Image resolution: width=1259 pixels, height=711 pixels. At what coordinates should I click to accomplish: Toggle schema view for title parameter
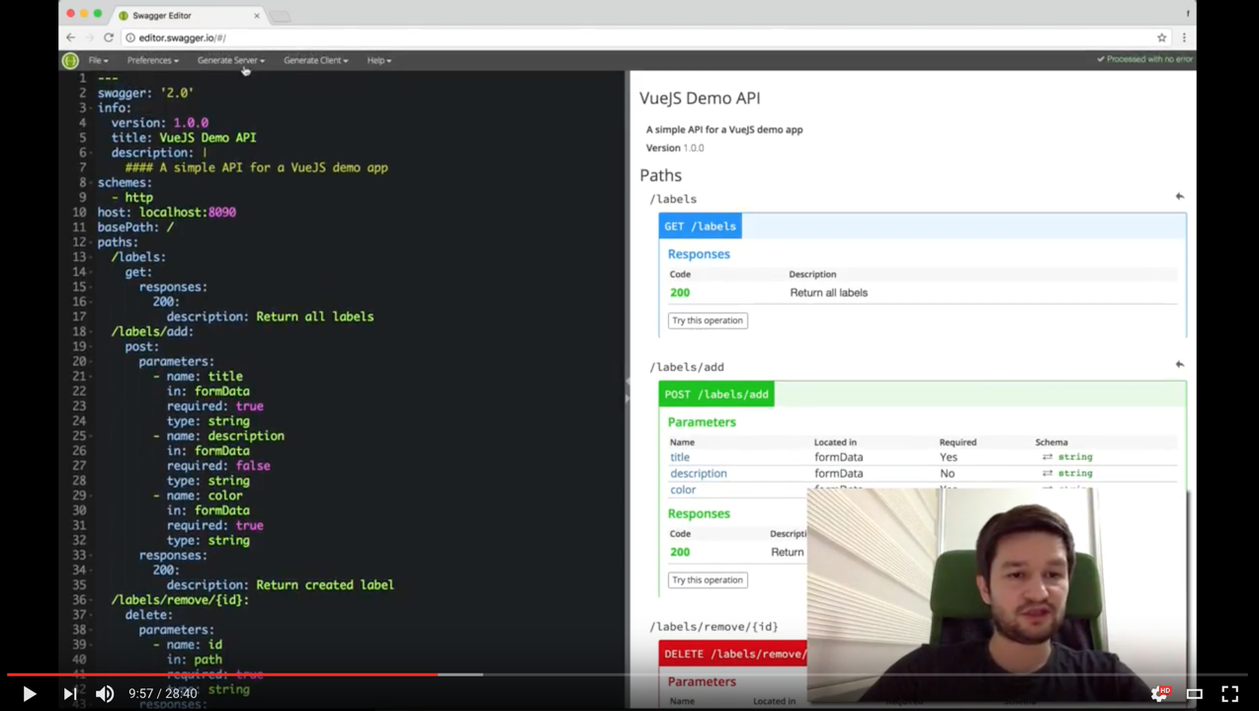1048,457
